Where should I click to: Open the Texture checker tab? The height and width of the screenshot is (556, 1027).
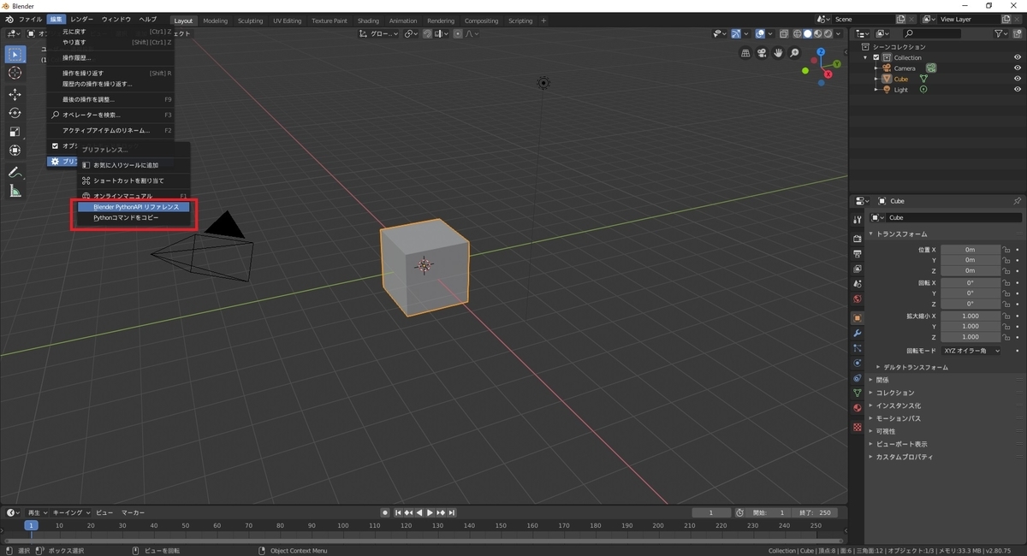[857, 427]
